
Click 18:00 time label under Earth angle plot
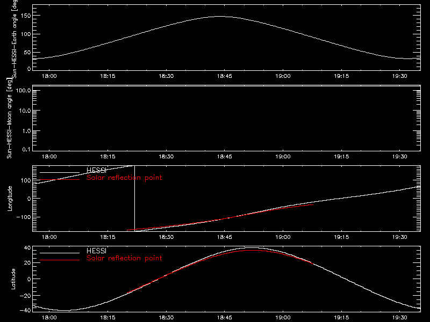[x=49, y=76]
